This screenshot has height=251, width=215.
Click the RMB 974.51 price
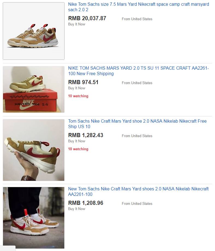(x=83, y=82)
